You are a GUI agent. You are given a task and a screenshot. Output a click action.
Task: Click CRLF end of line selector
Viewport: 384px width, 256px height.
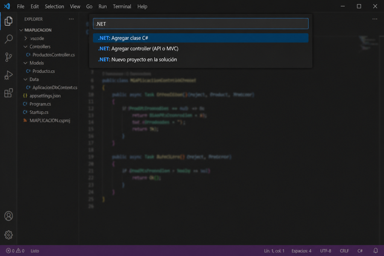pos(344,250)
